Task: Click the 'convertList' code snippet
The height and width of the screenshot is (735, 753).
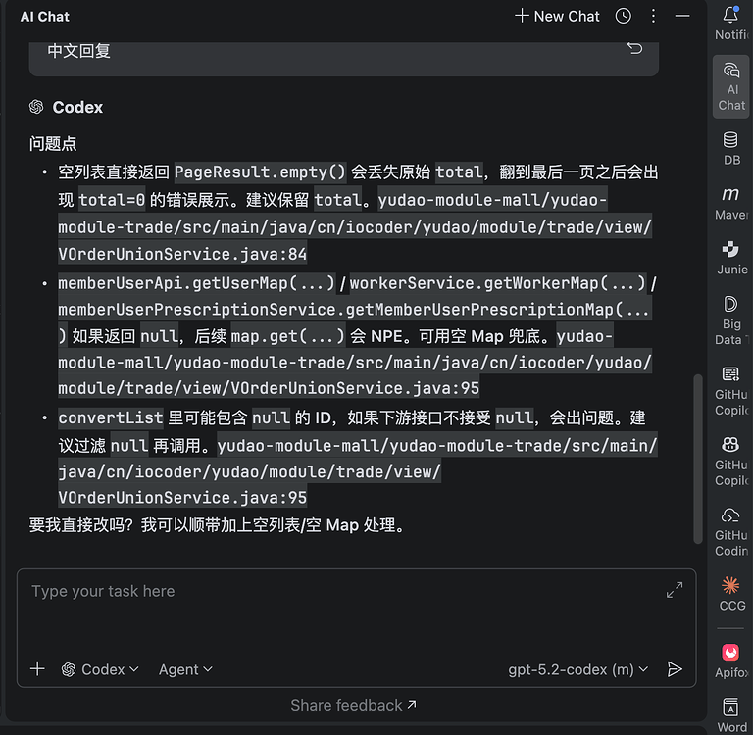Action: (111, 417)
